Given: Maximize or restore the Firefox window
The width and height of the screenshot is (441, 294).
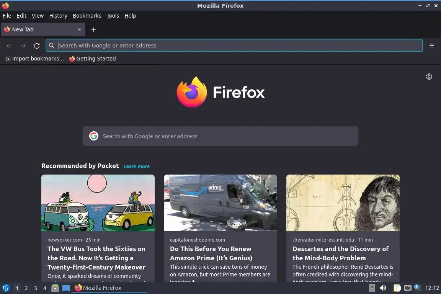Looking at the screenshot, I should [428, 6].
